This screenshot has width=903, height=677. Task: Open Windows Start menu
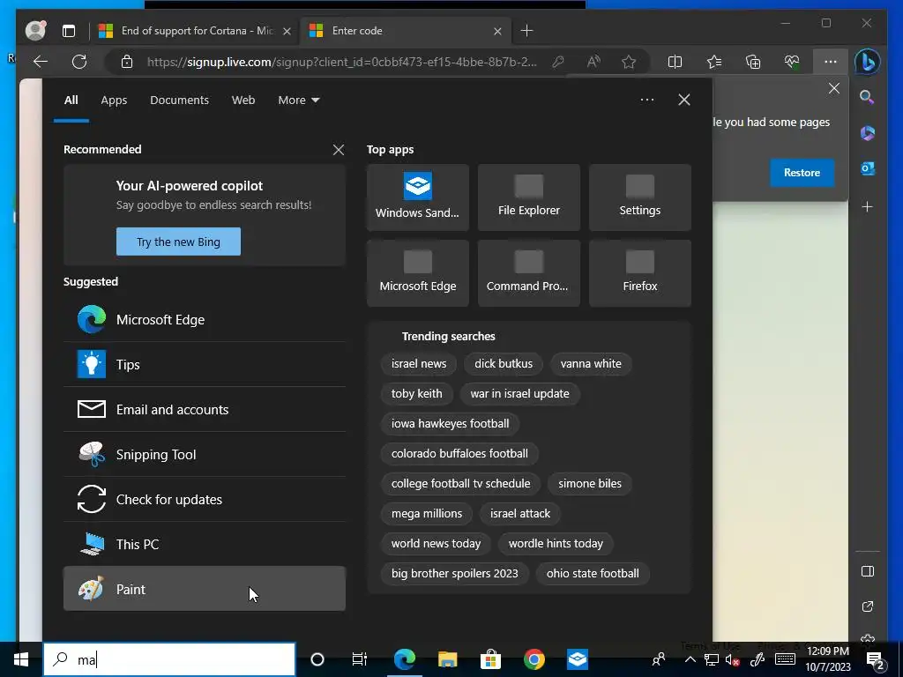click(x=21, y=659)
